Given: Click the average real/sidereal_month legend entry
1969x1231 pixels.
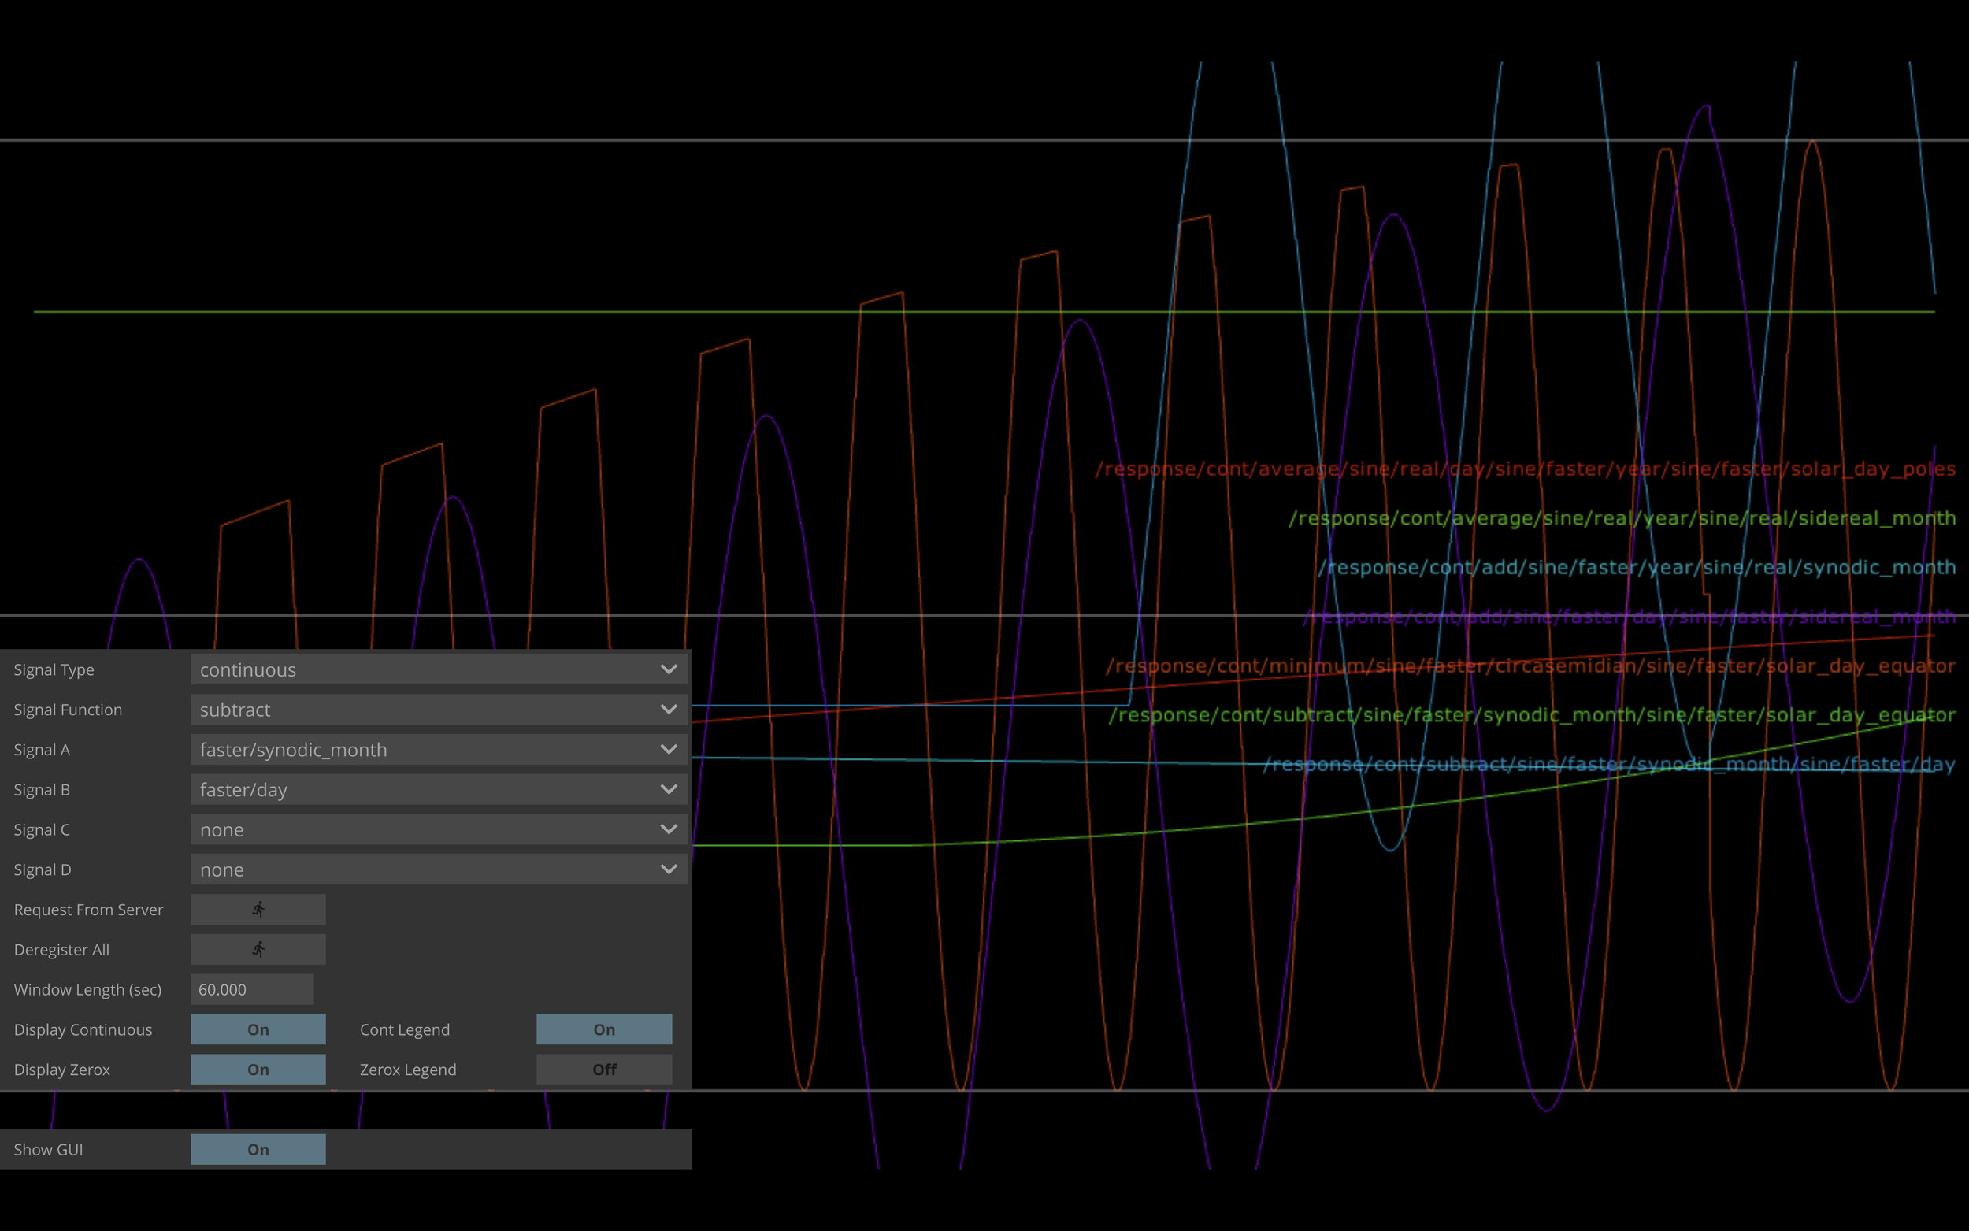Looking at the screenshot, I should point(1622,517).
